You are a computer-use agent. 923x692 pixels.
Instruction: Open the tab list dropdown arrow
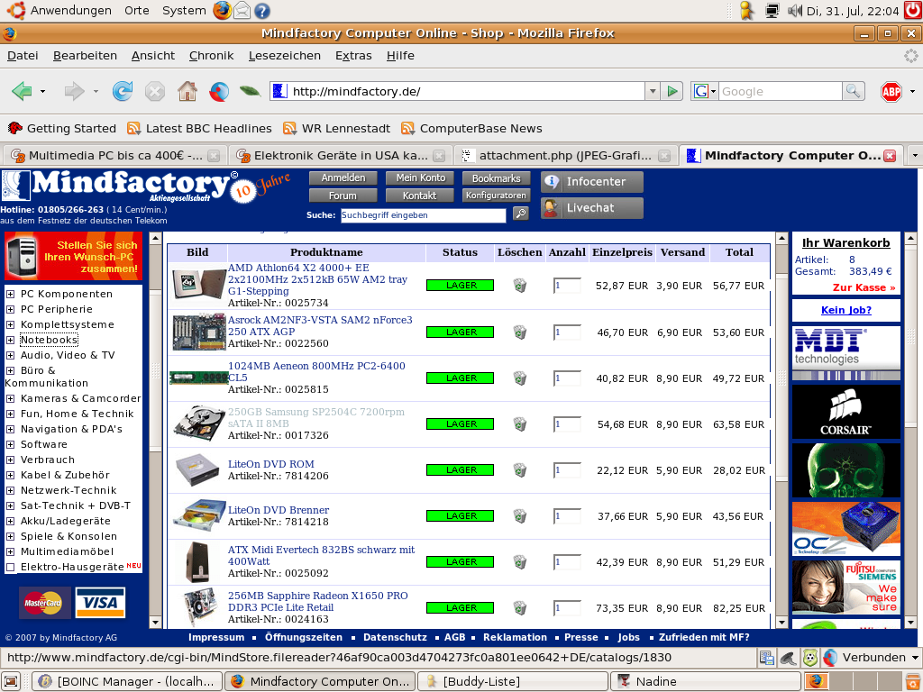tap(914, 155)
